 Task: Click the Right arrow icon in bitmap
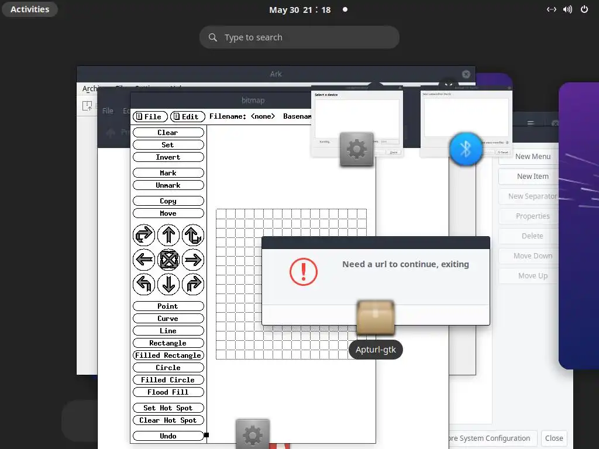[x=193, y=260]
